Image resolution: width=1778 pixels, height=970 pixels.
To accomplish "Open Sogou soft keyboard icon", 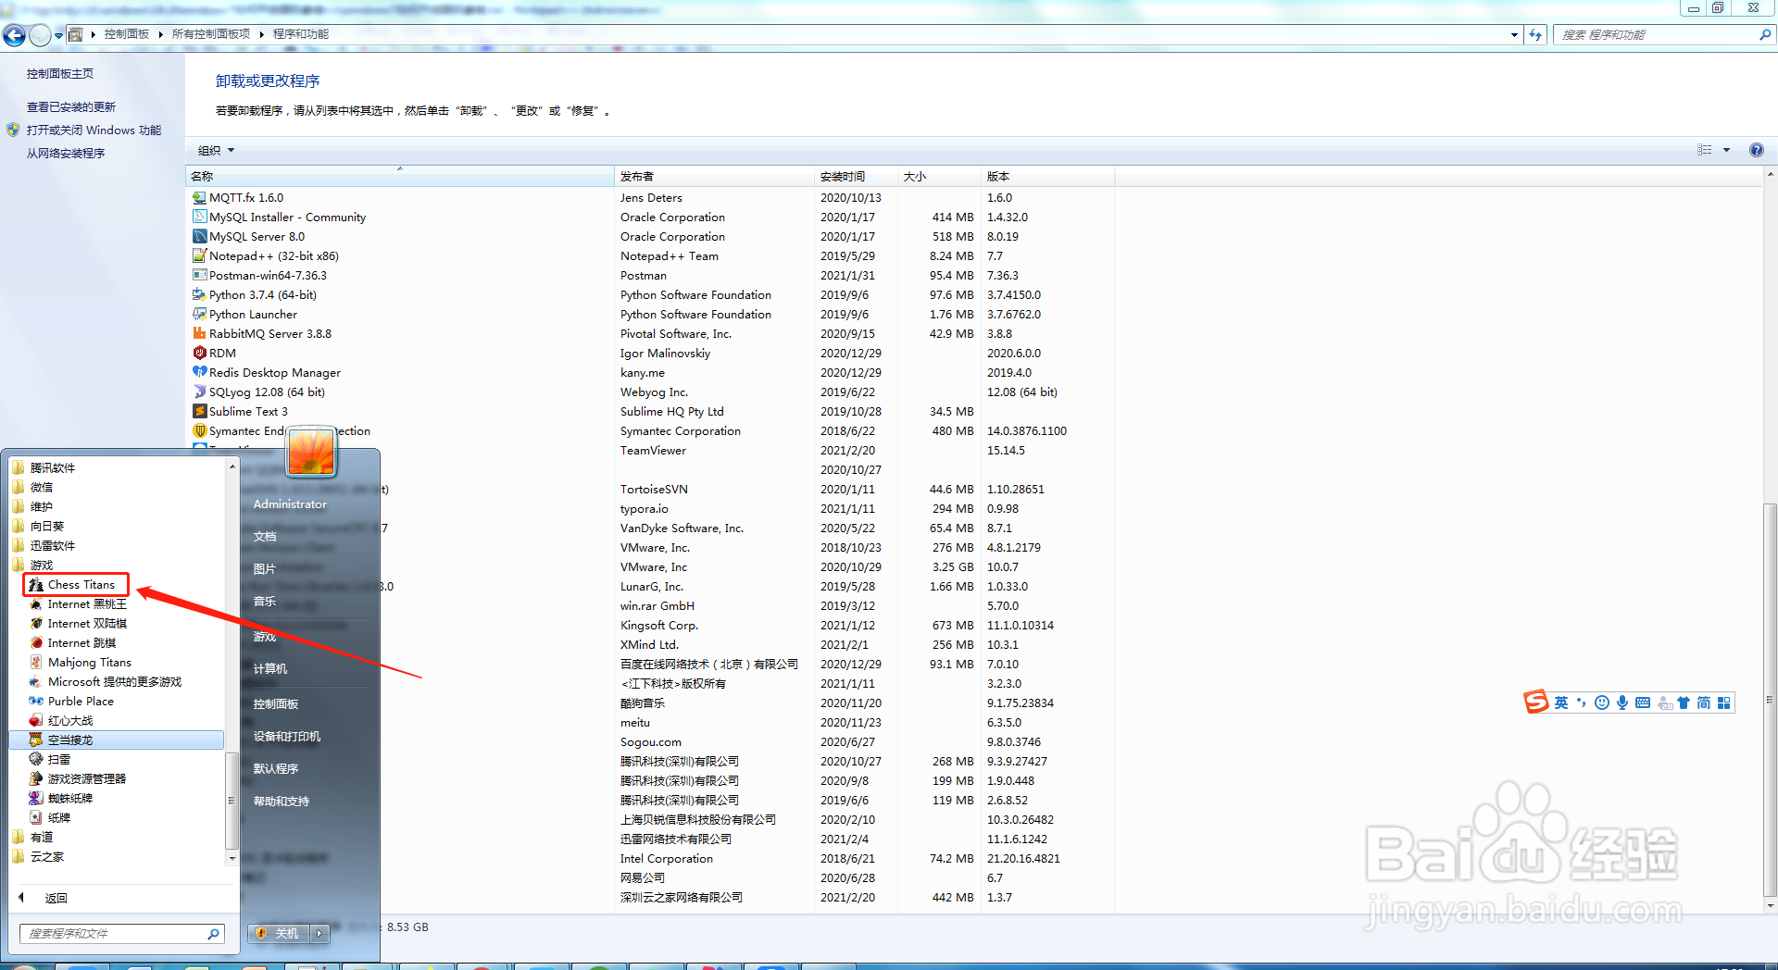I will (x=1642, y=703).
